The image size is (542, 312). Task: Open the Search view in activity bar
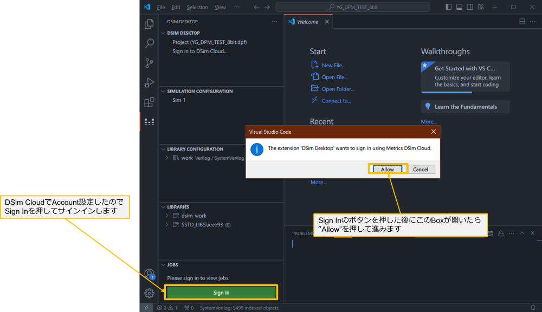tap(149, 43)
